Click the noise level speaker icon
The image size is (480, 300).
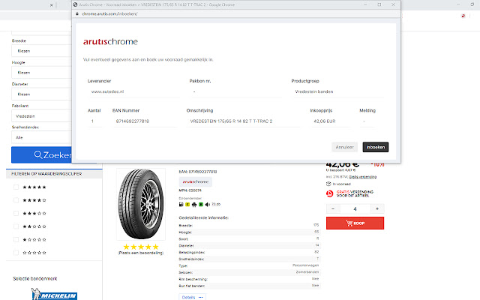(208, 204)
